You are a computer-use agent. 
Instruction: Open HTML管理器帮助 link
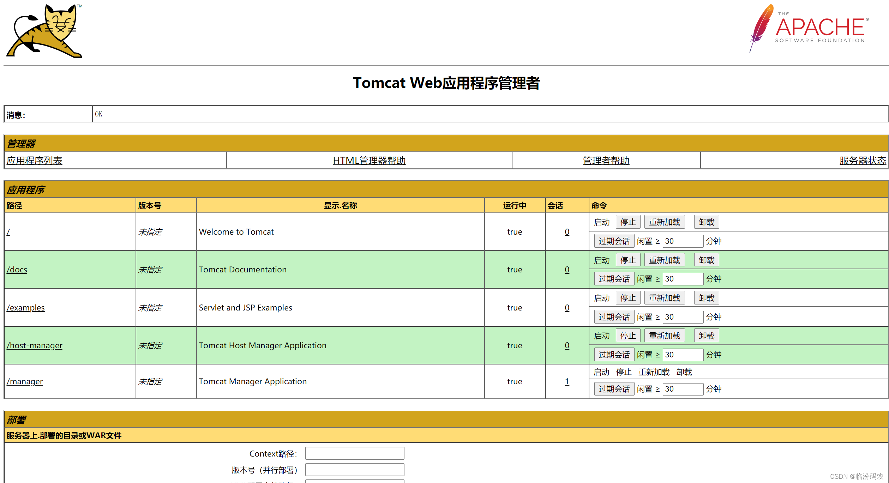(369, 161)
